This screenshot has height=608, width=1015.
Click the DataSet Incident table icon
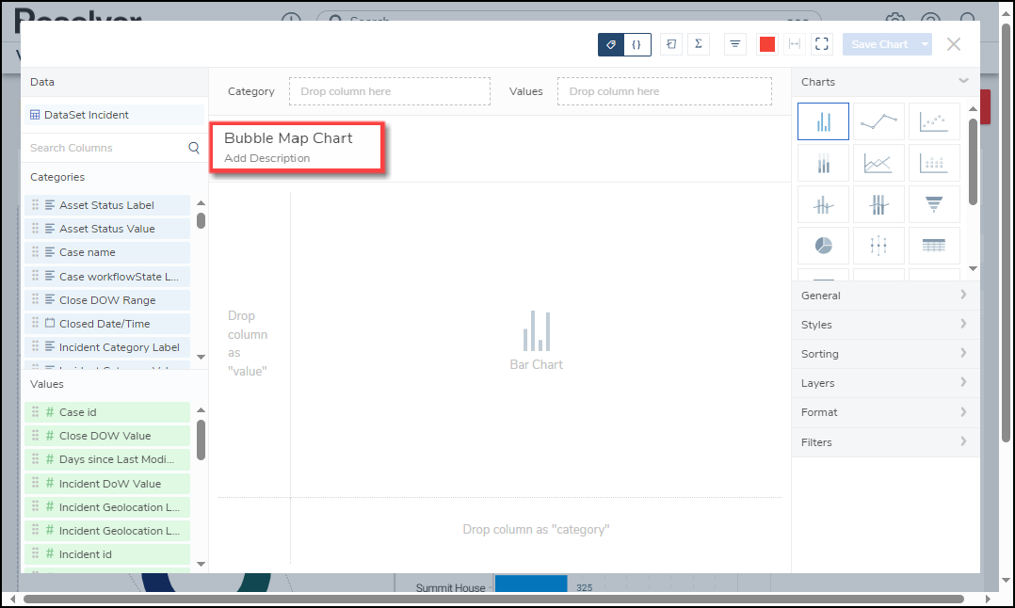pos(35,115)
